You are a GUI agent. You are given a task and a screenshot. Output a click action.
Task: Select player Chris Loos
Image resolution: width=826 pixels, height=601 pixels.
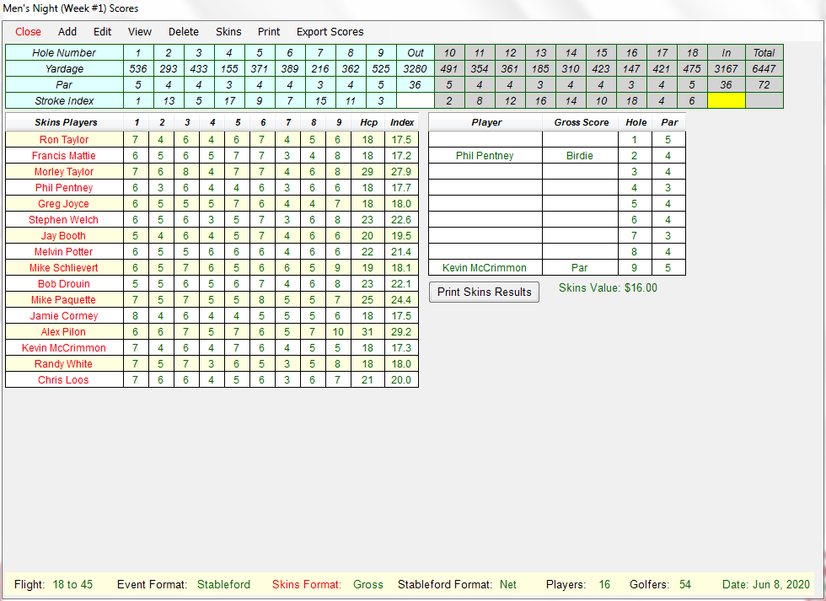[x=64, y=380]
